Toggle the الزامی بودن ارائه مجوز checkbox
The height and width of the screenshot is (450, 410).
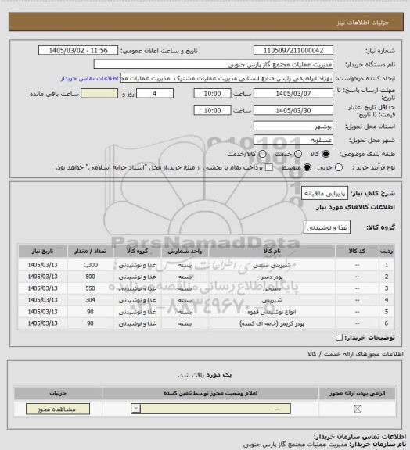pyautogui.click(x=358, y=409)
